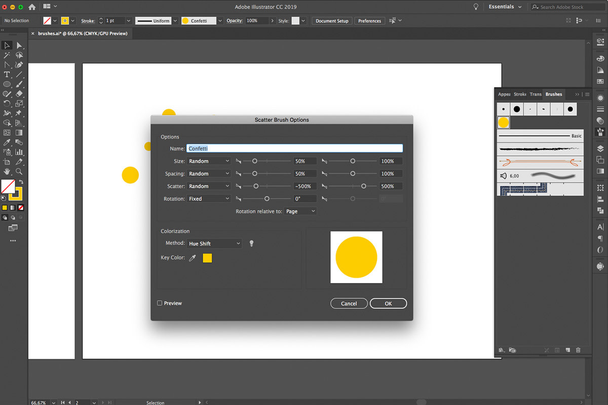Viewport: 608px width, 405px height.
Task: Click the Document Setup button
Action: tap(332, 21)
